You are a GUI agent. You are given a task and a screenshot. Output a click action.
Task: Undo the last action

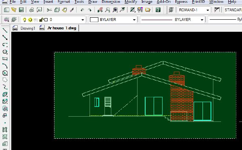[x=82, y=10]
